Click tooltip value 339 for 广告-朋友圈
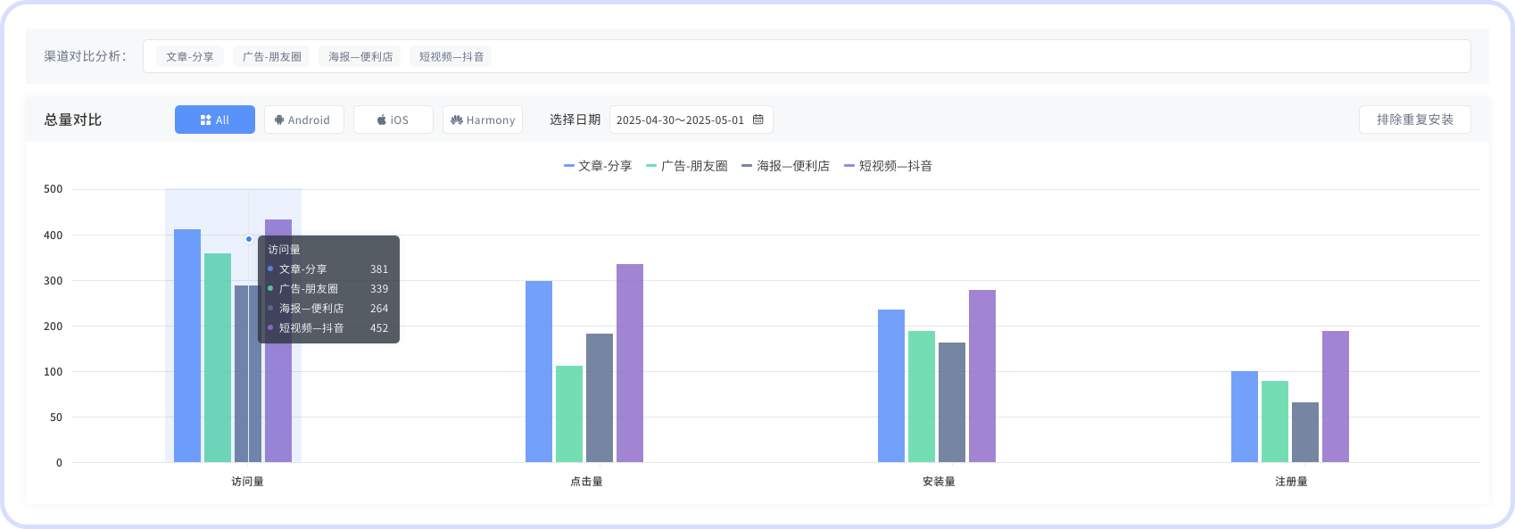 click(x=379, y=289)
